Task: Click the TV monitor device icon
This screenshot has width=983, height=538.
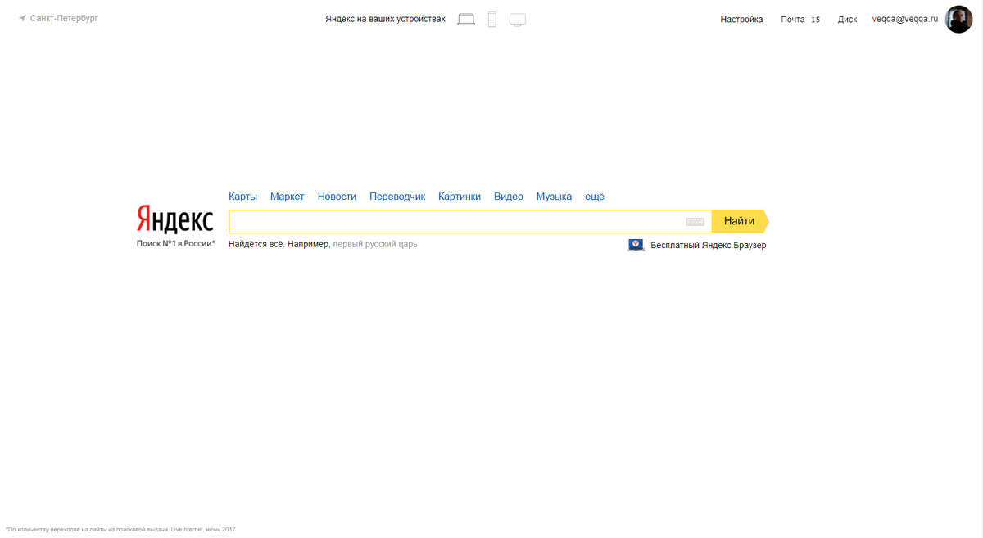Action: (x=517, y=19)
